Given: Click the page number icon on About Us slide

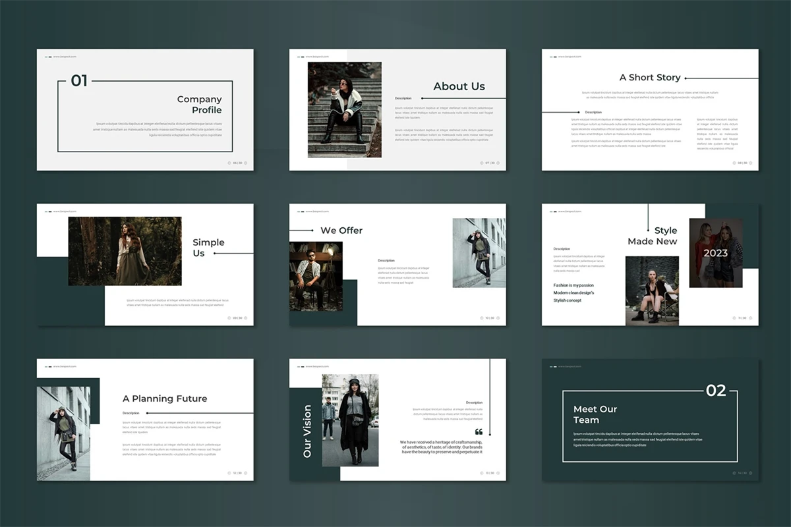Looking at the screenshot, I should [482, 163].
